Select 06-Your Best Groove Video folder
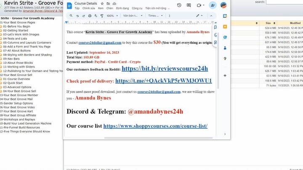Image resolution: width=303 pixels, height=170 pixels. tap(17, 107)
